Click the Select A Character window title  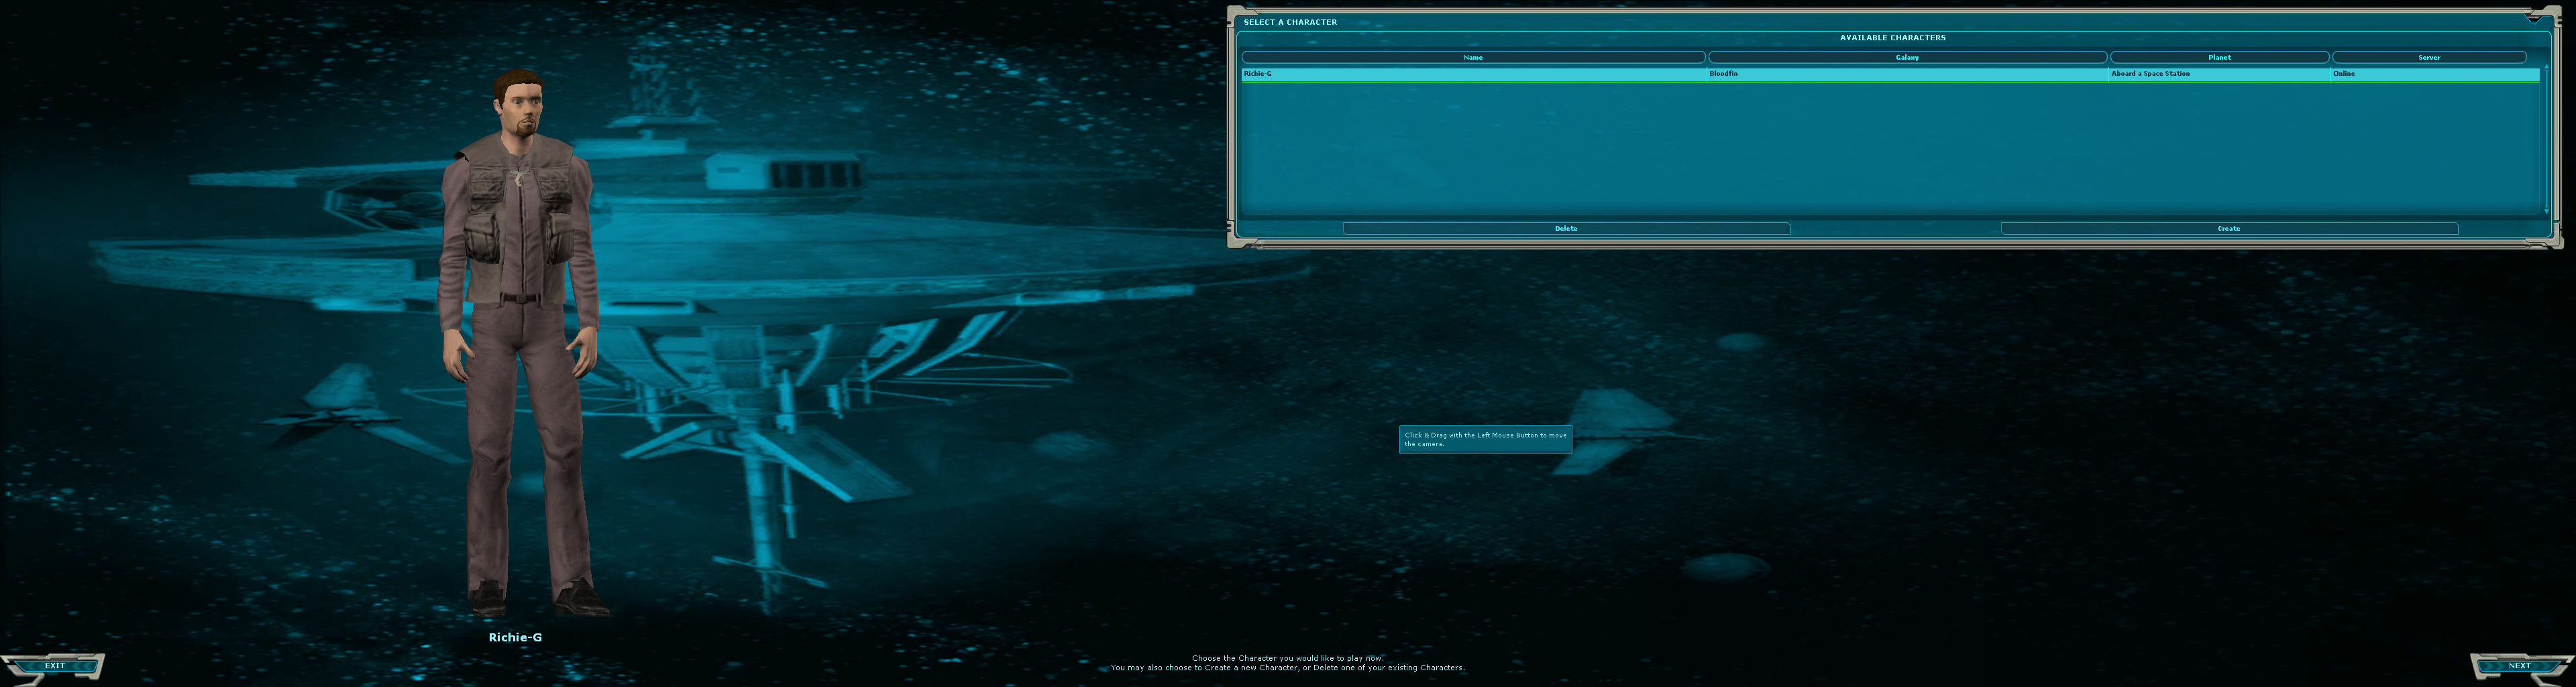pyautogui.click(x=1290, y=22)
